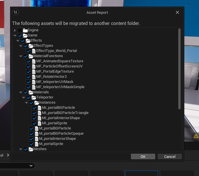
Task: Click the MI_portalBGParticle asset file icon
Action: 39,108
